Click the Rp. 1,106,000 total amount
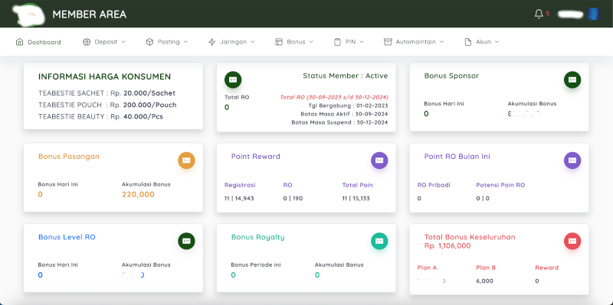The height and width of the screenshot is (305, 613). pos(447,246)
